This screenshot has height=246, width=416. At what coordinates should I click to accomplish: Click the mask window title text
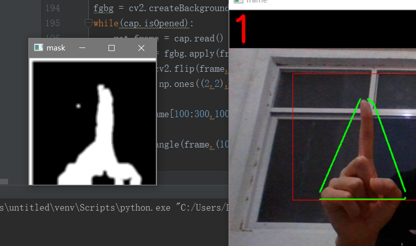56,48
